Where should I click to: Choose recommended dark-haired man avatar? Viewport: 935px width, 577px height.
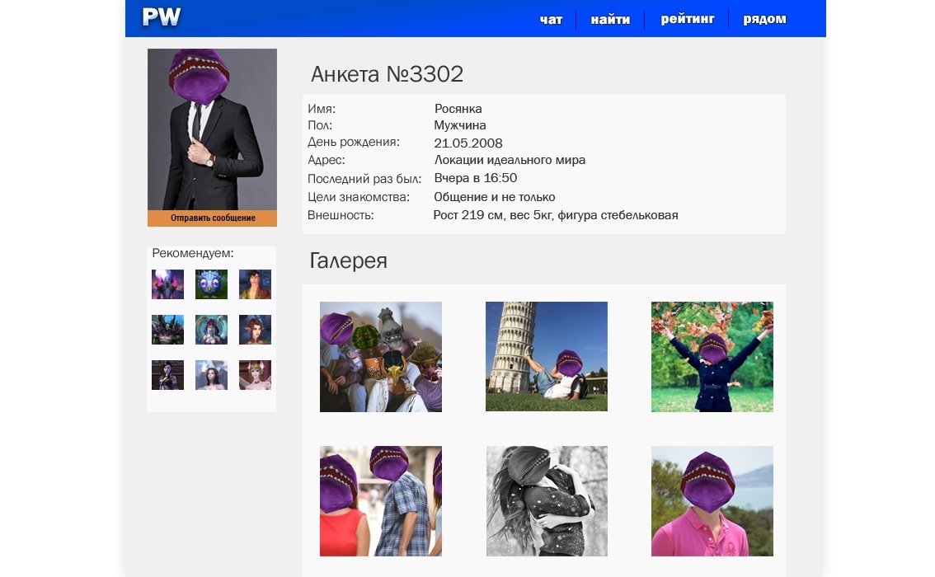tap(255, 284)
